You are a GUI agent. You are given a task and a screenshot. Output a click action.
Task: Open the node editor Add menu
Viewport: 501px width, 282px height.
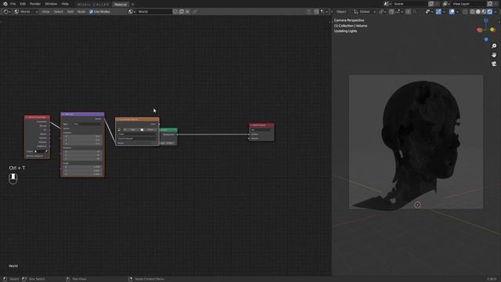click(x=70, y=12)
